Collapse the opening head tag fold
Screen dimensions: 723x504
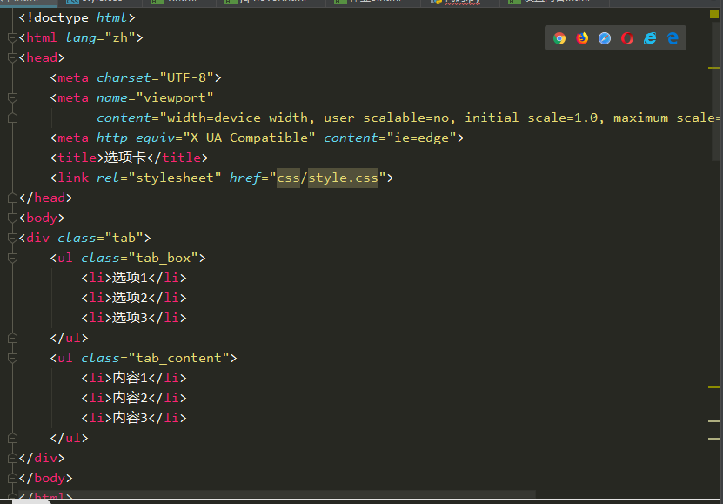(x=12, y=57)
